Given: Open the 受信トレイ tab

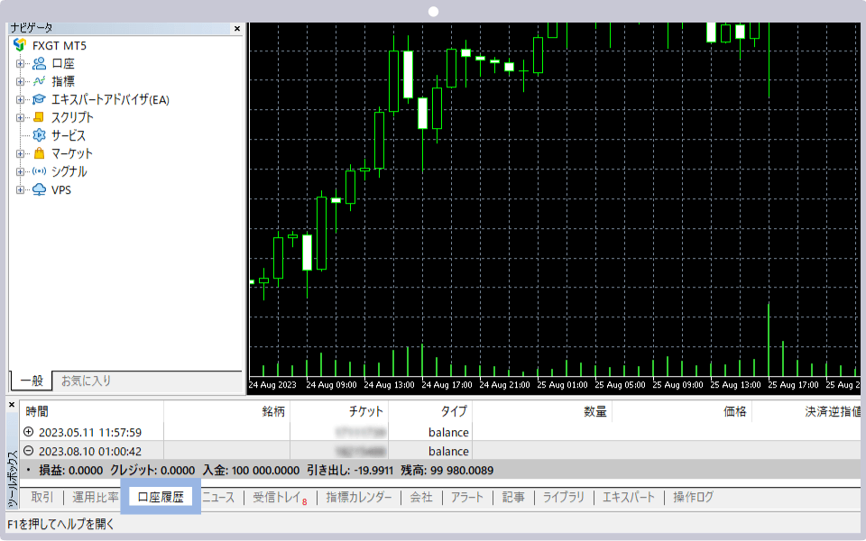Looking at the screenshot, I should click(280, 497).
